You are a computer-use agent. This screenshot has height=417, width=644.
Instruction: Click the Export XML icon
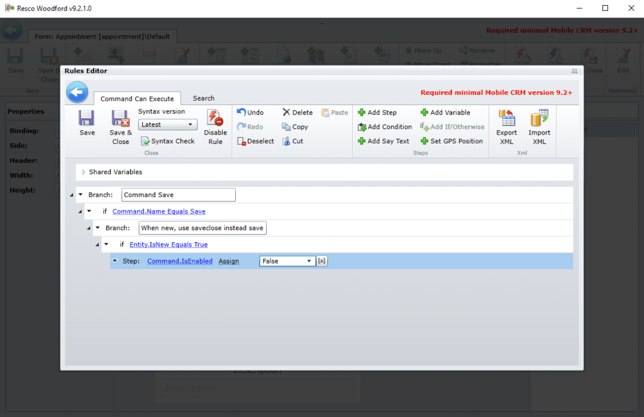point(506,120)
